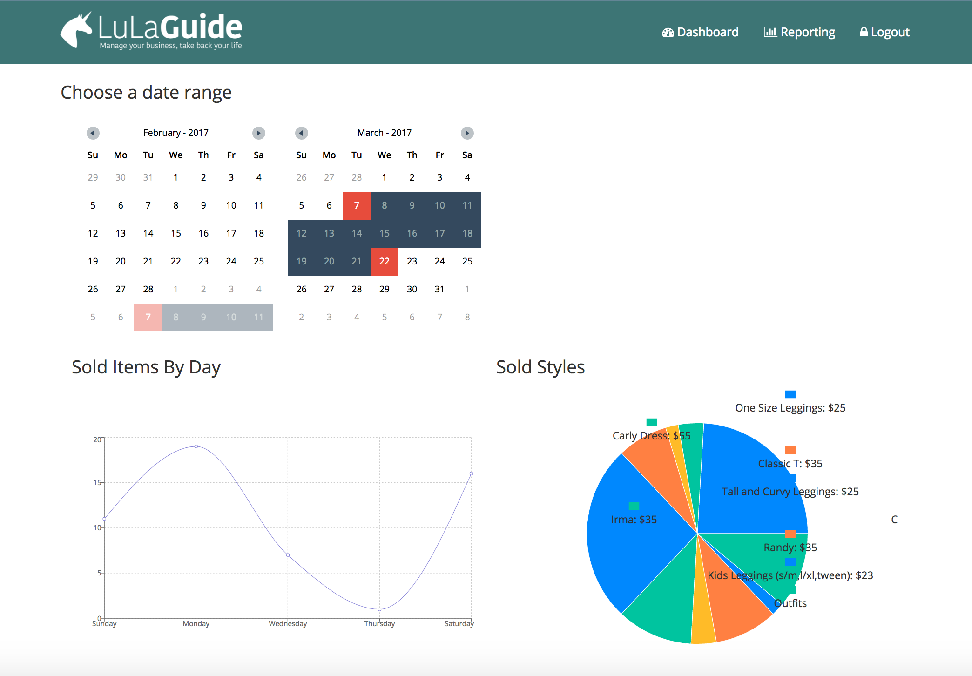
Task: Advance February calendar with next arrow
Action: pos(258,133)
